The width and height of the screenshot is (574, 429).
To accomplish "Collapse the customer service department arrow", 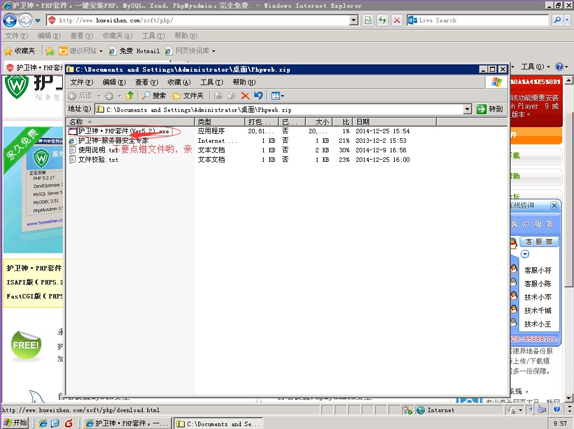I will (525, 254).
